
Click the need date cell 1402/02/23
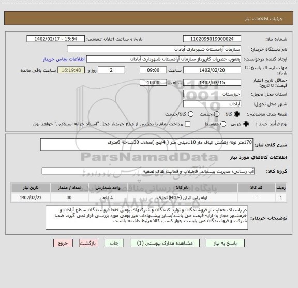[x=31, y=198]
